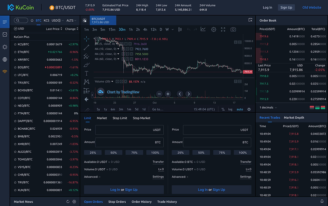Favorite the KCS/BTC pair star
The width and height of the screenshot is (328, 206).
(15, 44)
